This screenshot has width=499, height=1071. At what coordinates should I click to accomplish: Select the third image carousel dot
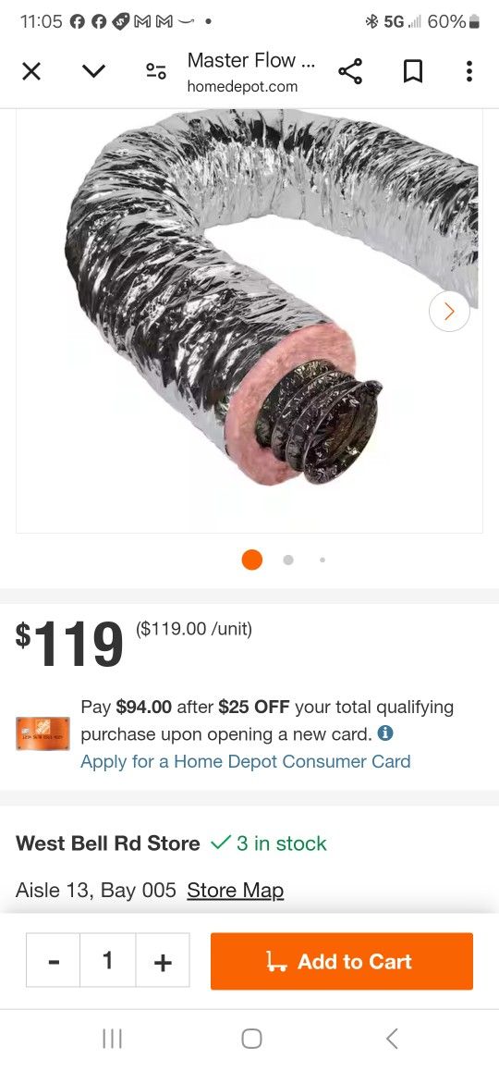tap(323, 560)
